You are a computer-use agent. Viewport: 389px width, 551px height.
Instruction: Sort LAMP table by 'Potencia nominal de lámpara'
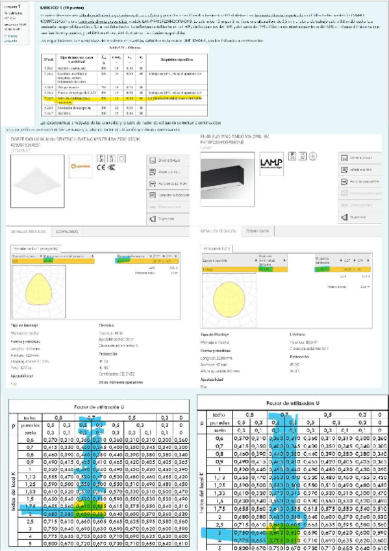coord(273,261)
